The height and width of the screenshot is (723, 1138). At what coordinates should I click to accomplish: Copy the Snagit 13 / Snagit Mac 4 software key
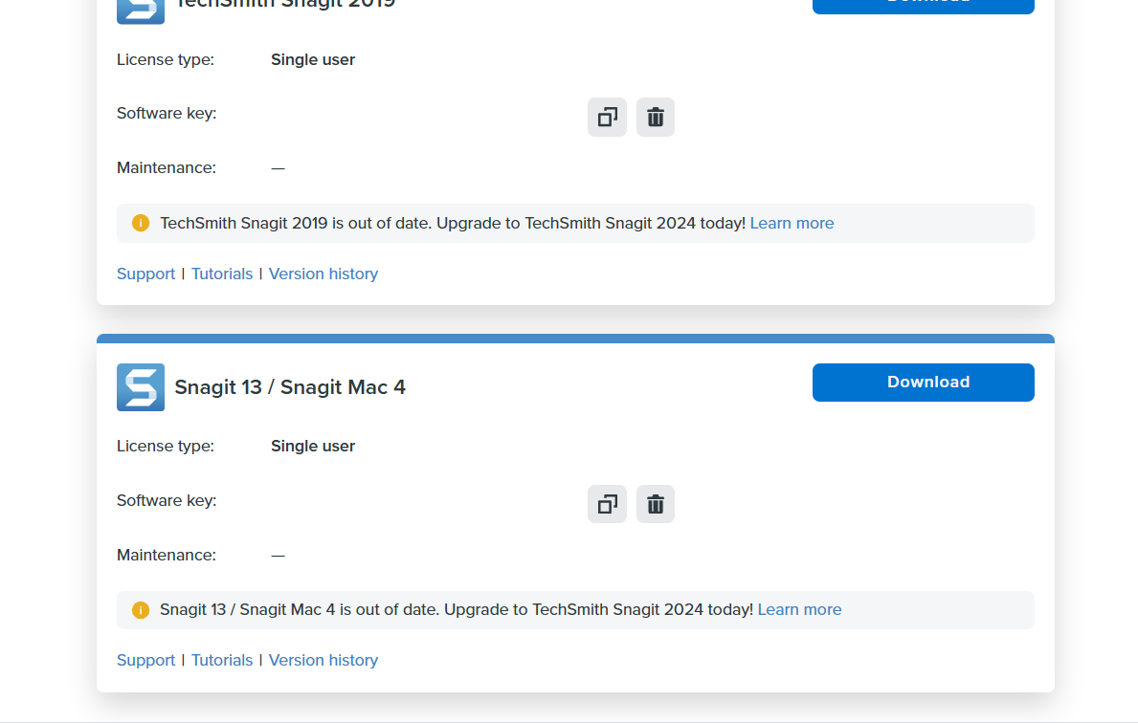pos(607,504)
